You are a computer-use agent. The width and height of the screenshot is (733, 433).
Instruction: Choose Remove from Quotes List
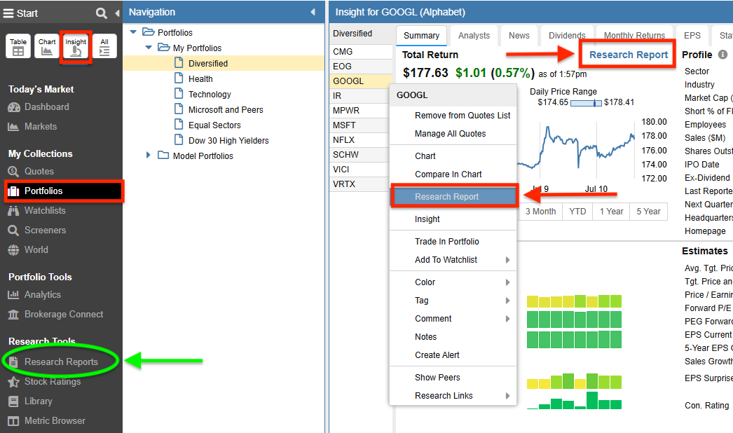(x=453, y=116)
